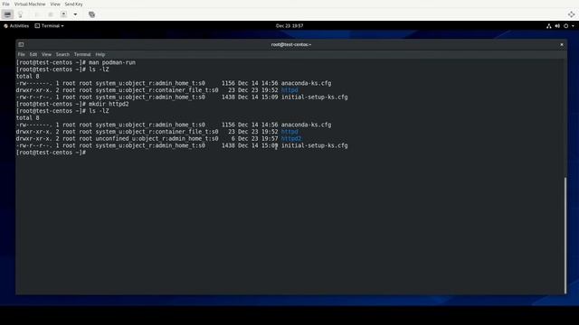Click the blue 'httpd2' directory name
579x325 pixels.
(x=291, y=139)
